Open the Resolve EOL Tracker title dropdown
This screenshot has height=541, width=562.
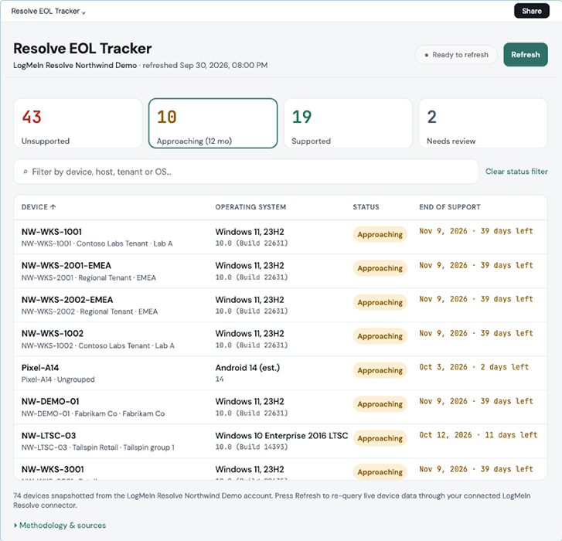[x=49, y=11]
